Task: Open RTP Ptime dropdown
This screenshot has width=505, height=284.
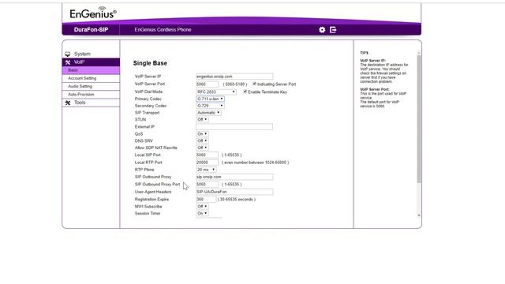Action: point(206,170)
